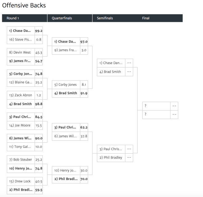This screenshot has height=197, width=203.
Task: Select 15) Drew Lock in Round 1
Action: (x=25, y=181)
